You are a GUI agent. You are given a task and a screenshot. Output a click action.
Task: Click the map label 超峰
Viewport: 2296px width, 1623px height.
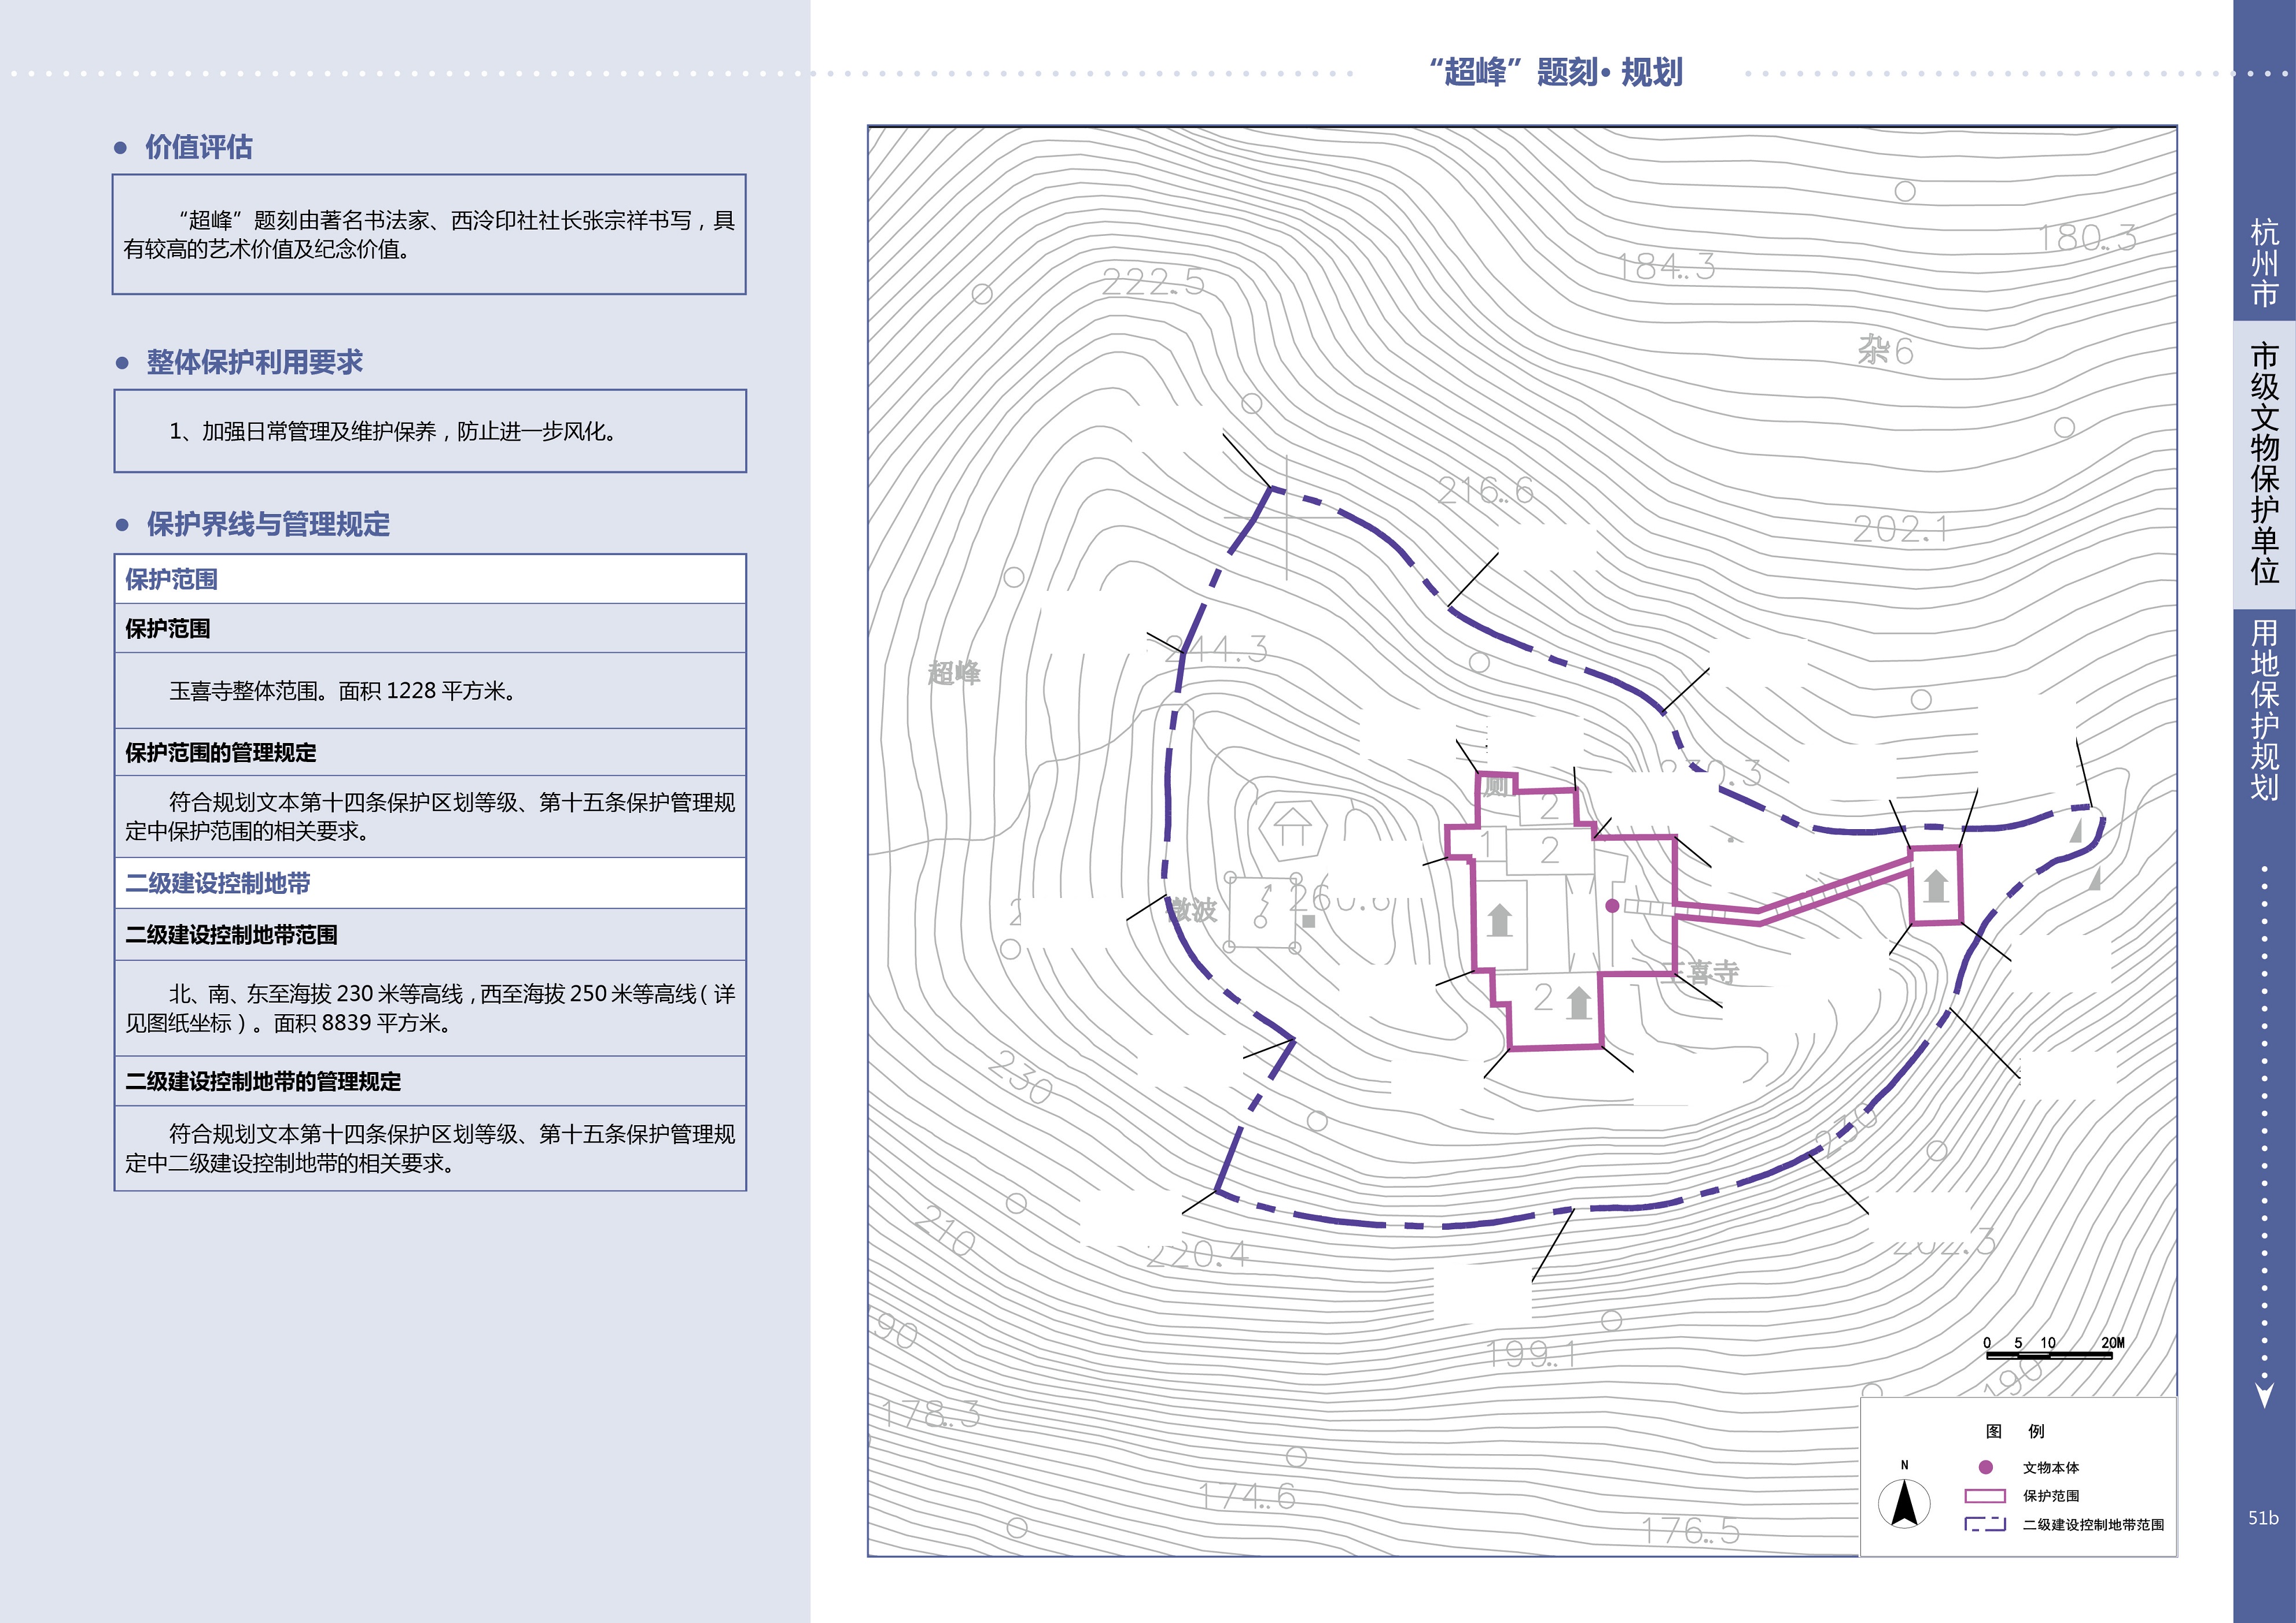(954, 672)
